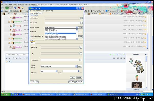Open the Tools menu in MeGUI
This screenshot has height=101, width=154.
pyautogui.click(x=43, y=11)
